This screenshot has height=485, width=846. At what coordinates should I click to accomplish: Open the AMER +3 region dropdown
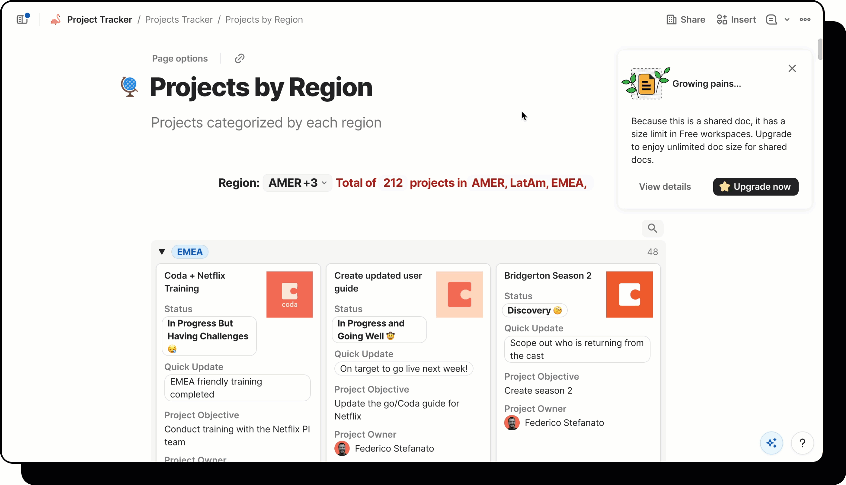tap(297, 183)
